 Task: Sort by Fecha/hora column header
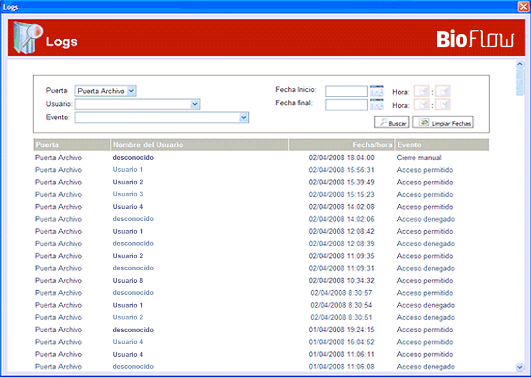[373, 145]
